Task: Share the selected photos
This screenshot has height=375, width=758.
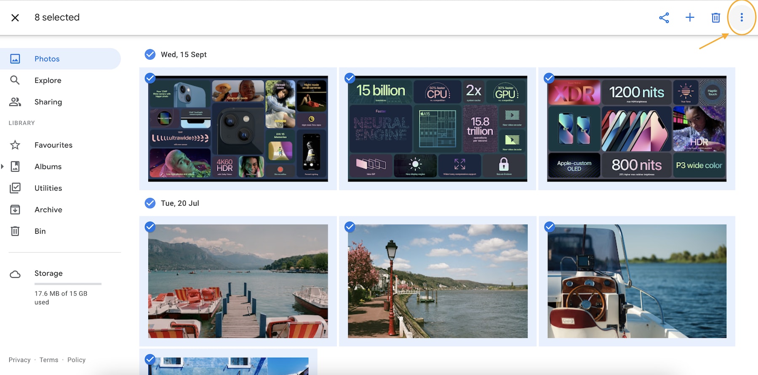Action: [x=664, y=18]
